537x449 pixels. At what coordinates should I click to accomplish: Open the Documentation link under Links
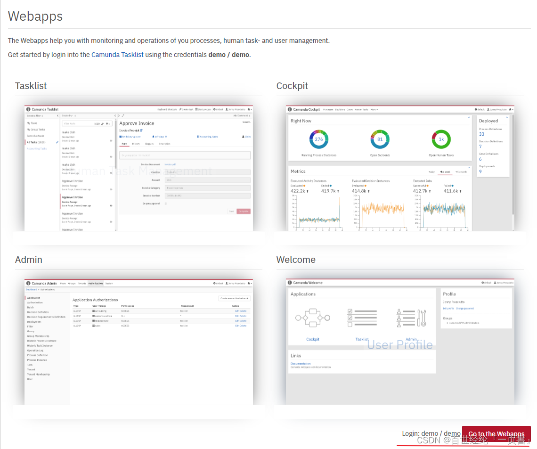301,363
